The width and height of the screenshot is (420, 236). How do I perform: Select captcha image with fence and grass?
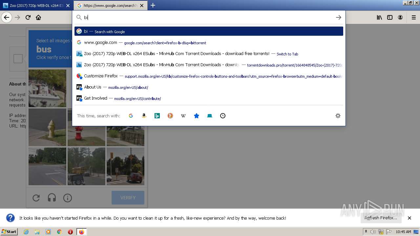125,127
